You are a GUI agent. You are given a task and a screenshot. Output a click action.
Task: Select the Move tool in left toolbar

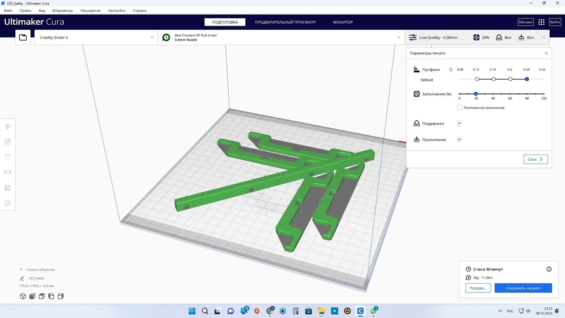point(8,126)
